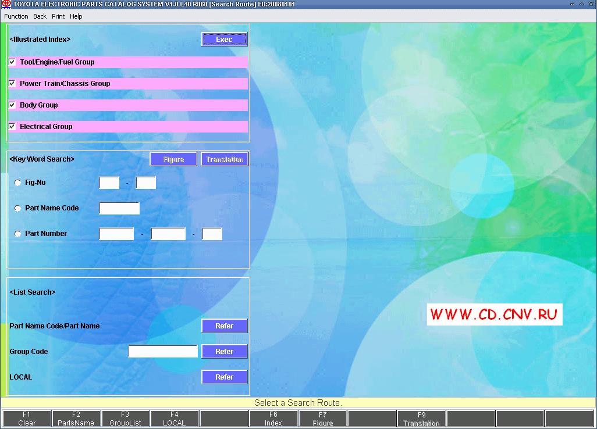Focus the second Fig-No input box
The image size is (597, 429).
(x=146, y=183)
